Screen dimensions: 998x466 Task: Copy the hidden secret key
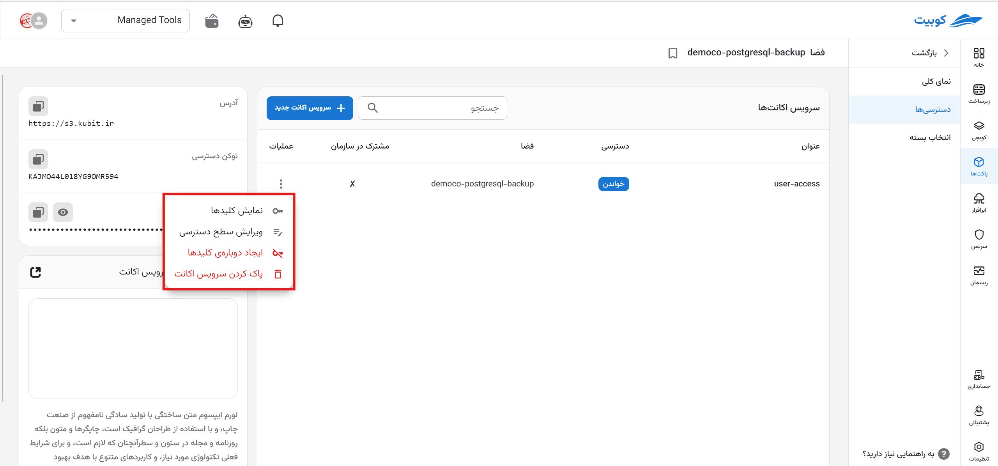[x=38, y=212]
